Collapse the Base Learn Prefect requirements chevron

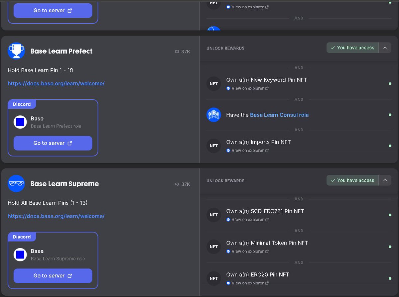(x=385, y=48)
